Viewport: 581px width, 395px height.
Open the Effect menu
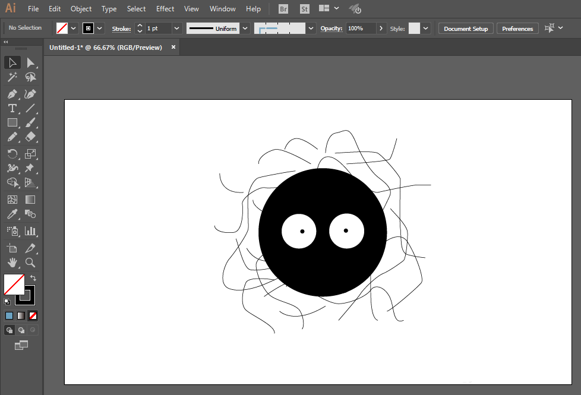[x=165, y=9]
